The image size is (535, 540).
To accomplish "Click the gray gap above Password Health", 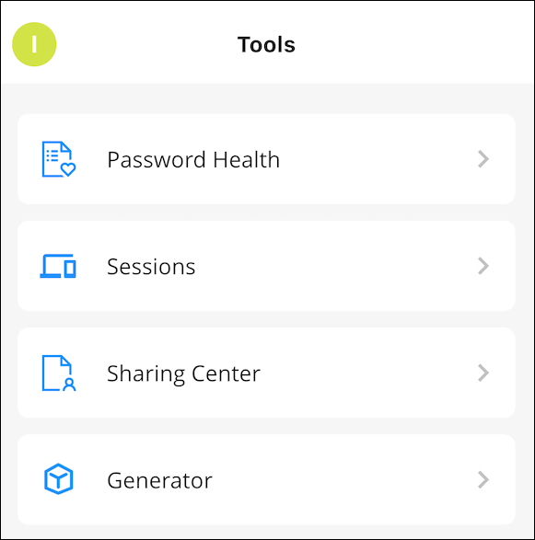I will point(267,98).
